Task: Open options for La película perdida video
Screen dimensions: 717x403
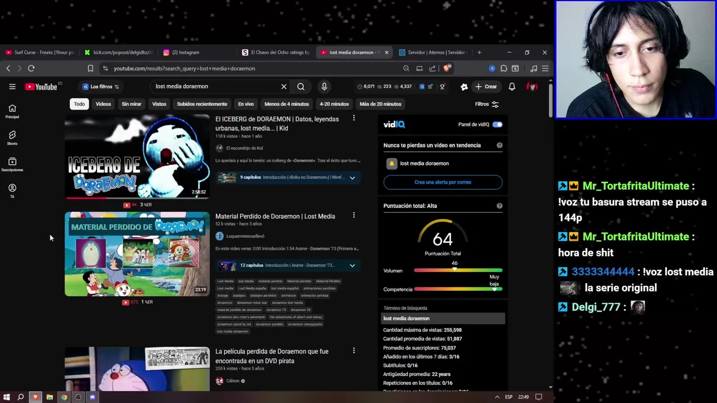Action: pos(353,350)
